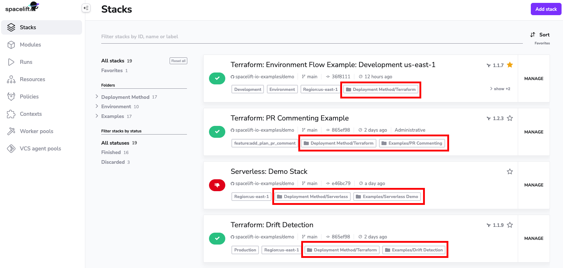Image resolution: width=563 pixels, height=268 pixels.
Task: Select the Contexts menu item
Action: tap(31, 114)
